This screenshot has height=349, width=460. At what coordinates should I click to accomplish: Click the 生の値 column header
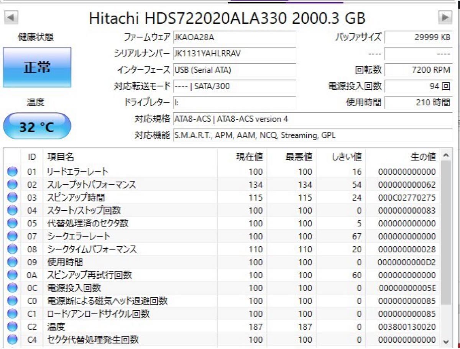423,157
